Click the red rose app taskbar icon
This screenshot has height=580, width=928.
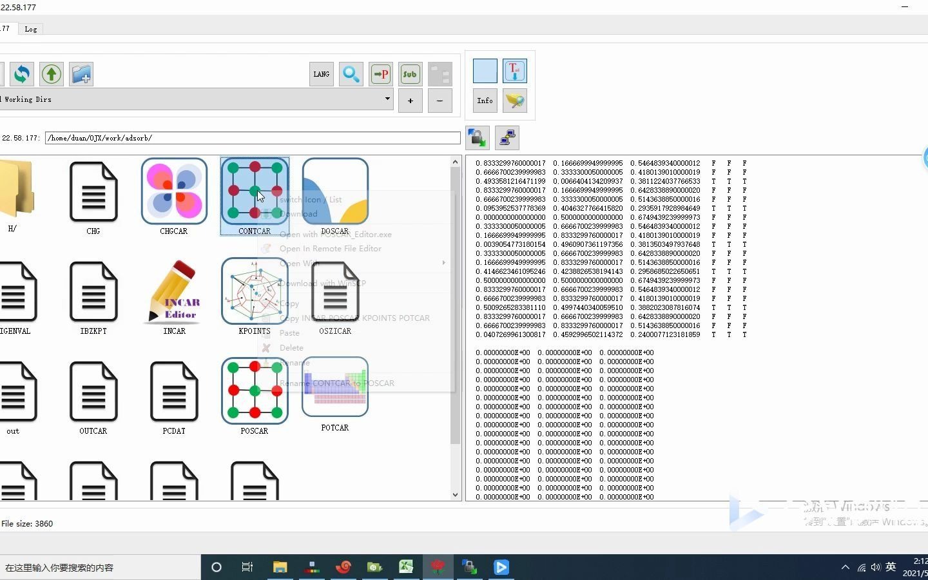pos(438,568)
